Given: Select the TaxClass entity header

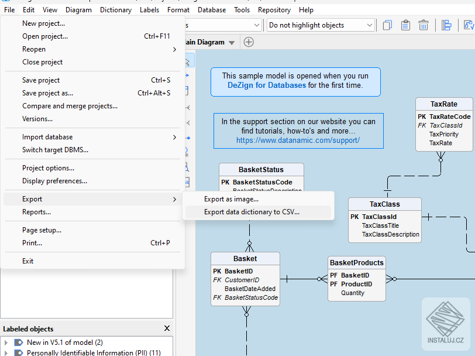Looking at the screenshot, I should (x=385, y=204).
